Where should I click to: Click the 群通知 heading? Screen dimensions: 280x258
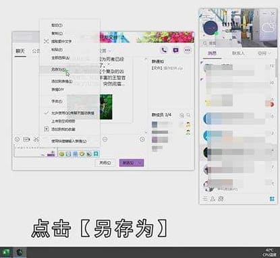click(x=158, y=61)
